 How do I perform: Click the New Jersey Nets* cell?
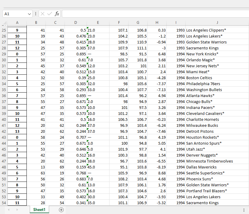pyautogui.click(x=217, y=66)
